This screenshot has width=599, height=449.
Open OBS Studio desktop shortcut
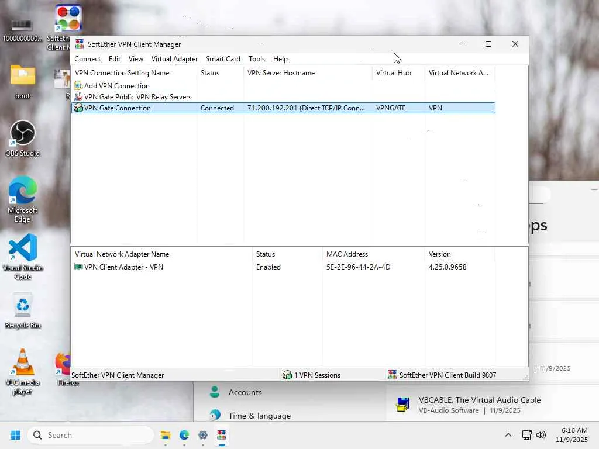coord(23,138)
